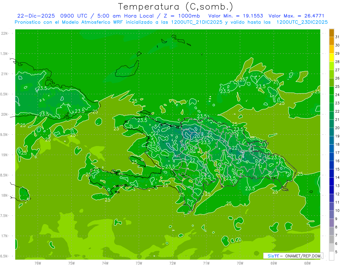Click the '22-Dic-2025' forecast date text
The height and width of the screenshot is (267, 345).
point(36,16)
